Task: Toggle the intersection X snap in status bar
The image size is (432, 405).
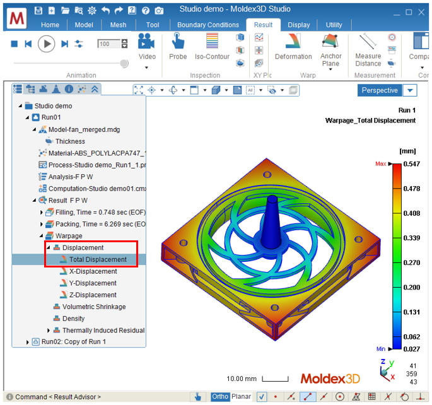Action: coord(388,397)
